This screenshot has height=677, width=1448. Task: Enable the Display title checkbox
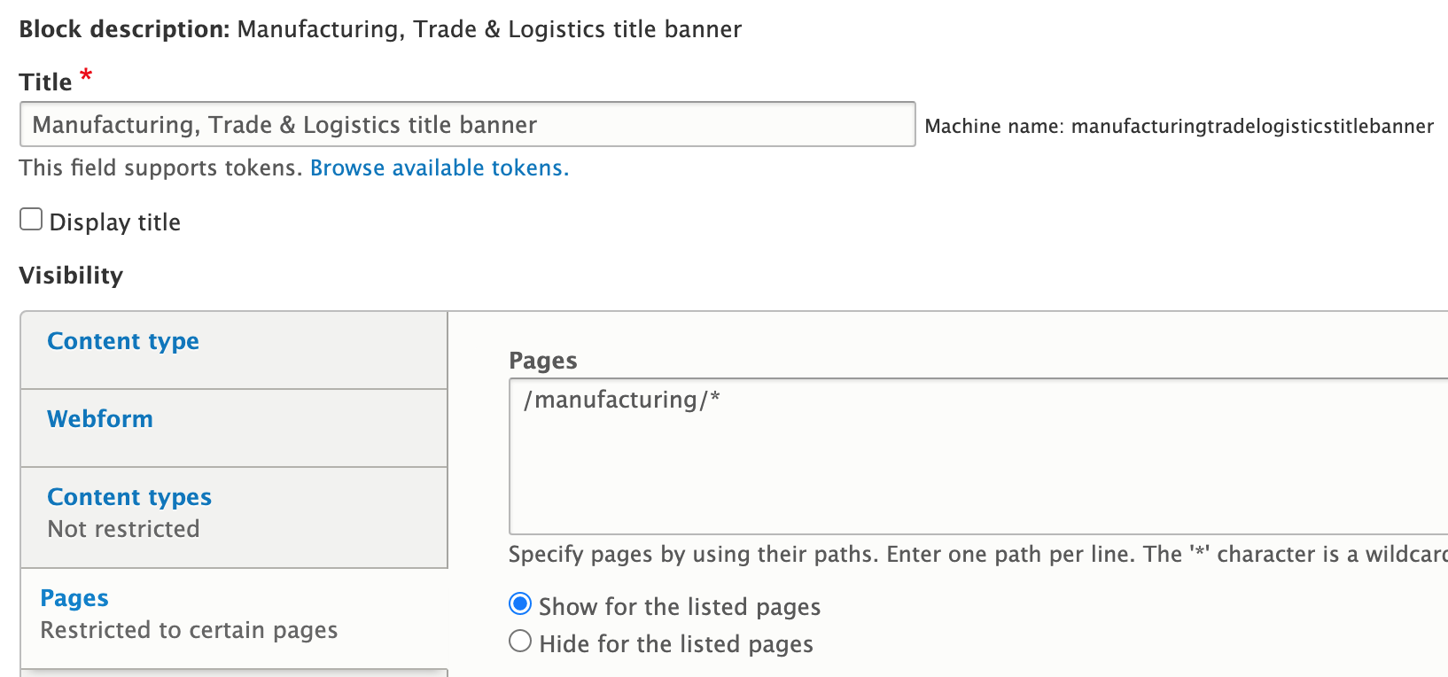(31, 219)
